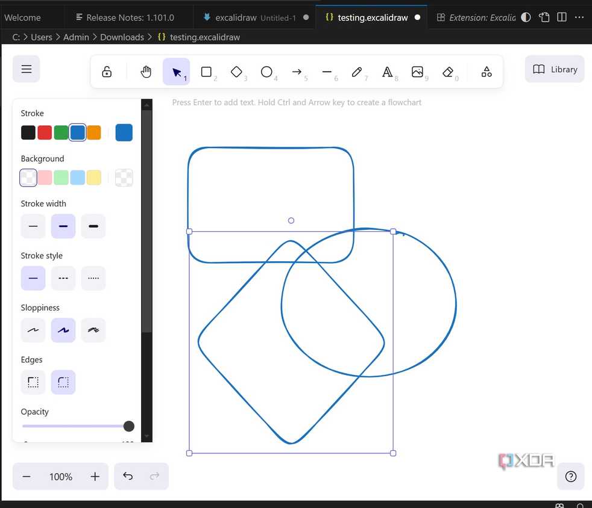Viewport: 592px width, 508px height.
Task: Switch to the Welcome tab
Action: coord(23,17)
